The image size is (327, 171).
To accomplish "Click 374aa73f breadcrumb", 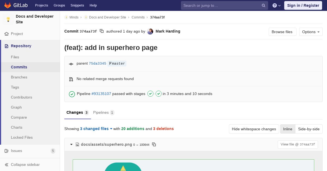I will pos(157,17).
